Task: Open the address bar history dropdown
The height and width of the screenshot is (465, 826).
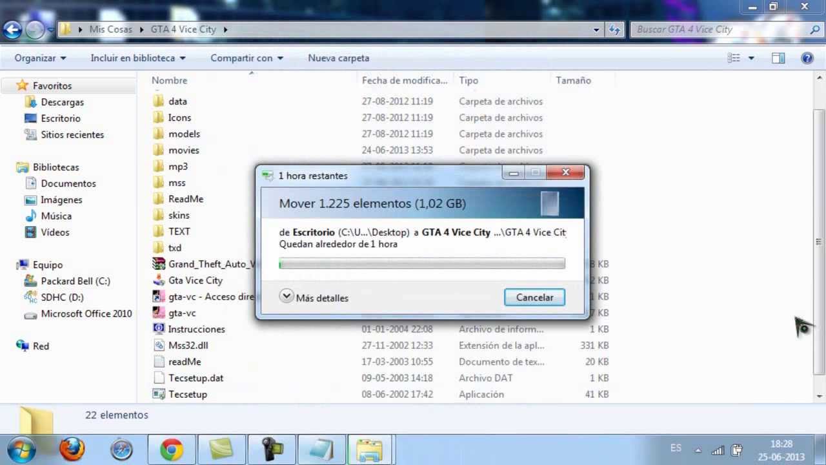Action: tap(596, 29)
